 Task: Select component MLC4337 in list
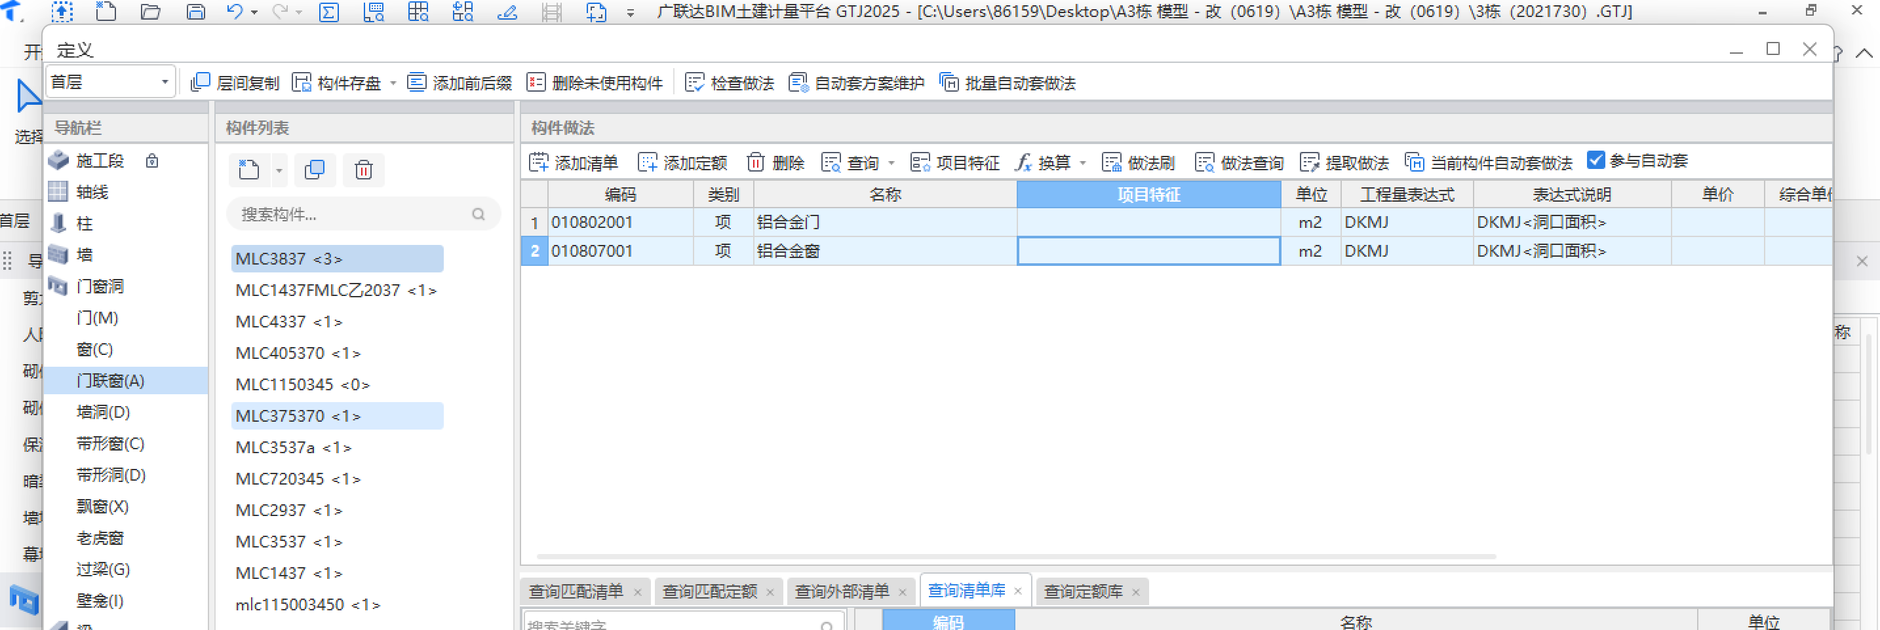click(289, 322)
